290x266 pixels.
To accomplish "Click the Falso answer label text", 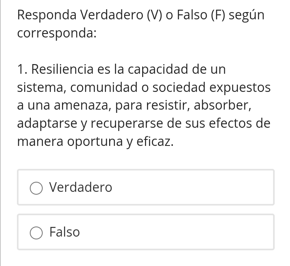I will 64,232.
